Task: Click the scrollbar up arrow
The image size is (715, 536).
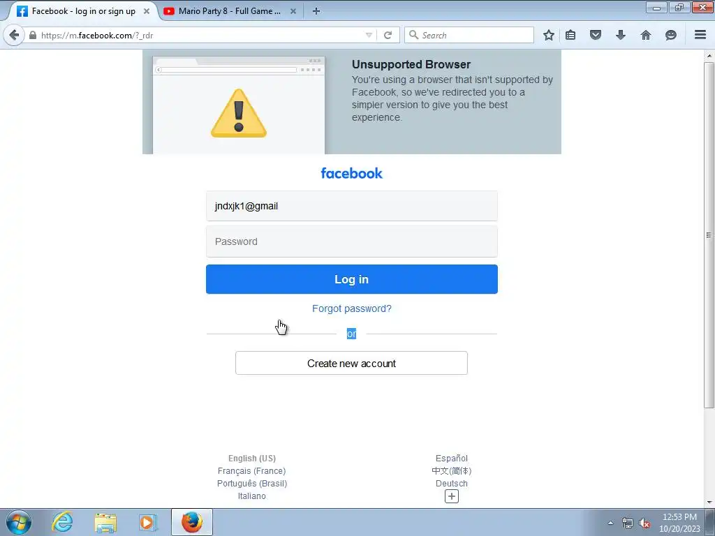Action: click(709, 56)
